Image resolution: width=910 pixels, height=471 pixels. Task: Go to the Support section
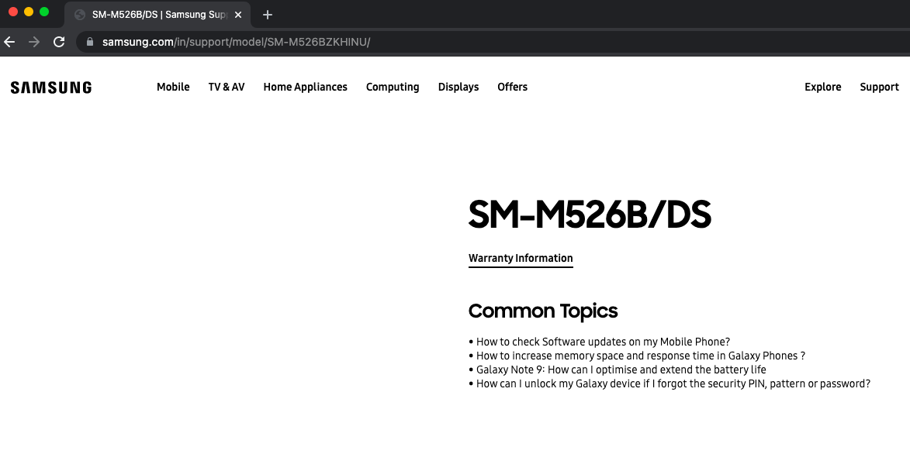click(x=879, y=87)
